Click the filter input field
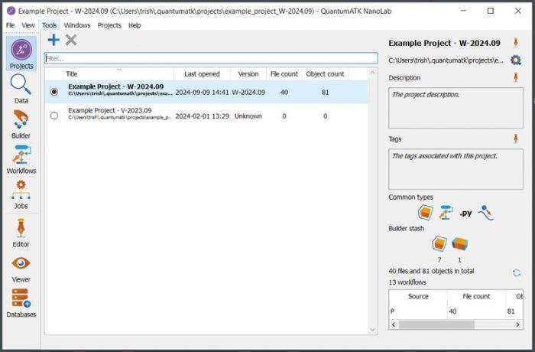 click(211, 58)
